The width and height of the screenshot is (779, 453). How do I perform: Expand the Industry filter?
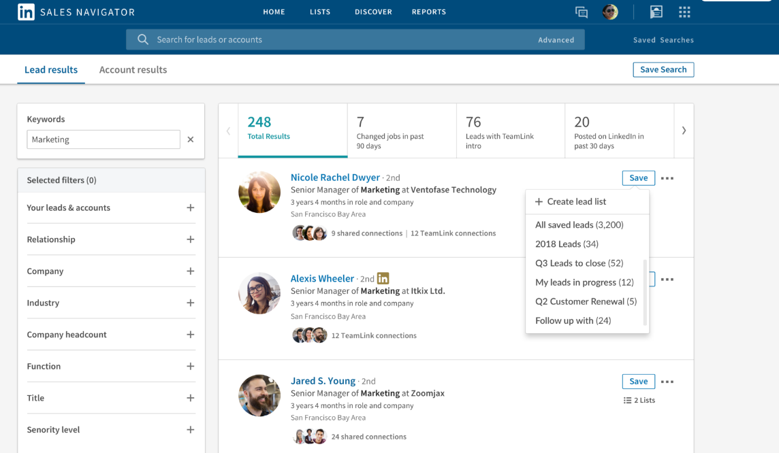pos(190,303)
